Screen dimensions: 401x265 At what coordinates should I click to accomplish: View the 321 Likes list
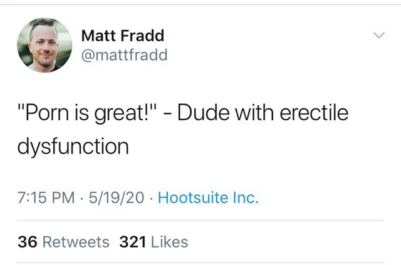click(154, 242)
